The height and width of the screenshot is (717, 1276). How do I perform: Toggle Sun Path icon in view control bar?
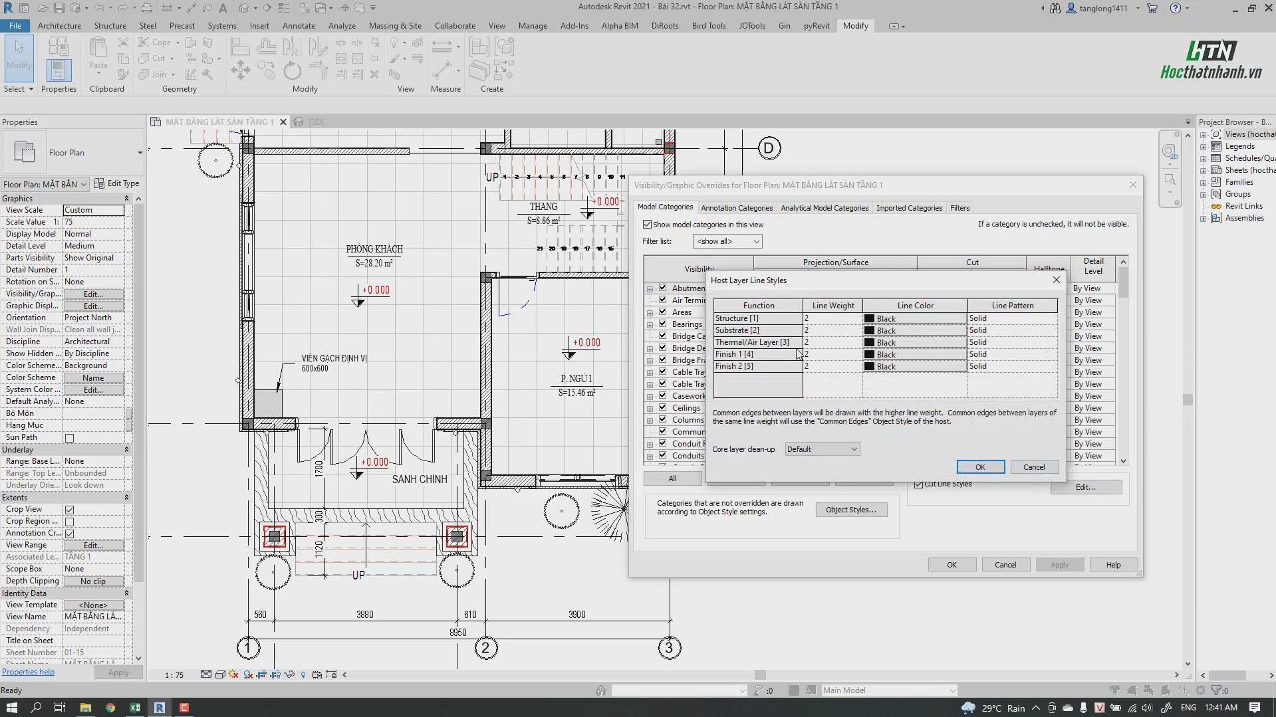[x=233, y=674]
